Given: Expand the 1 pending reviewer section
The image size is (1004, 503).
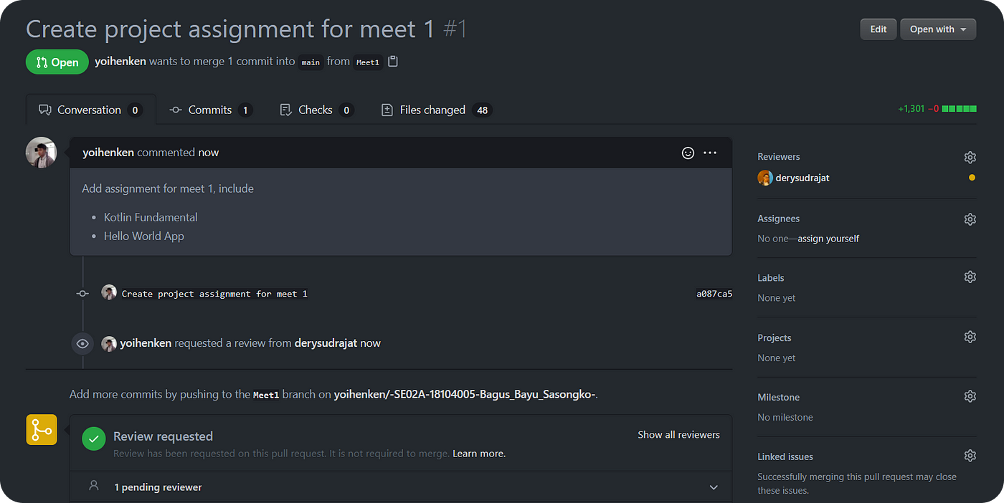Looking at the screenshot, I should click(401, 487).
